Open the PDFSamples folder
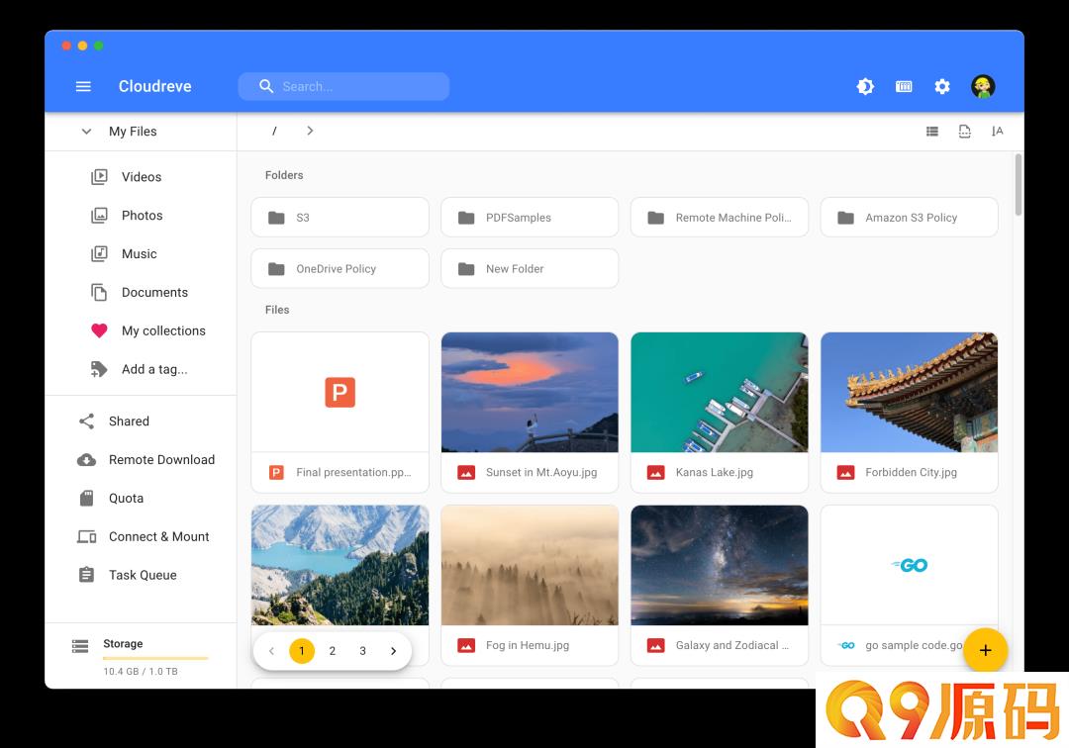Viewport: 1069px width, 748px height. click(x=530, y=218)
